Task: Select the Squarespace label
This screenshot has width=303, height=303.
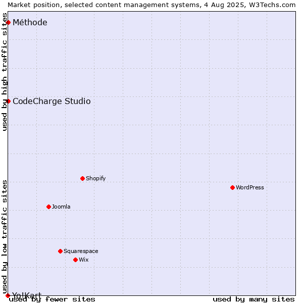Action: click(x=81, y=251)
